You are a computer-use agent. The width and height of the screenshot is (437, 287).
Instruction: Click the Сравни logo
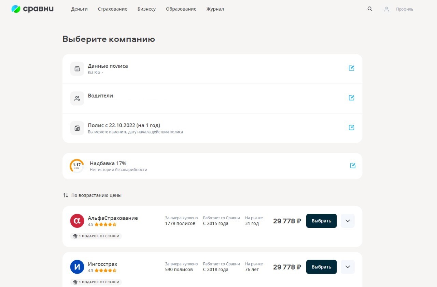tap(32, 9)
